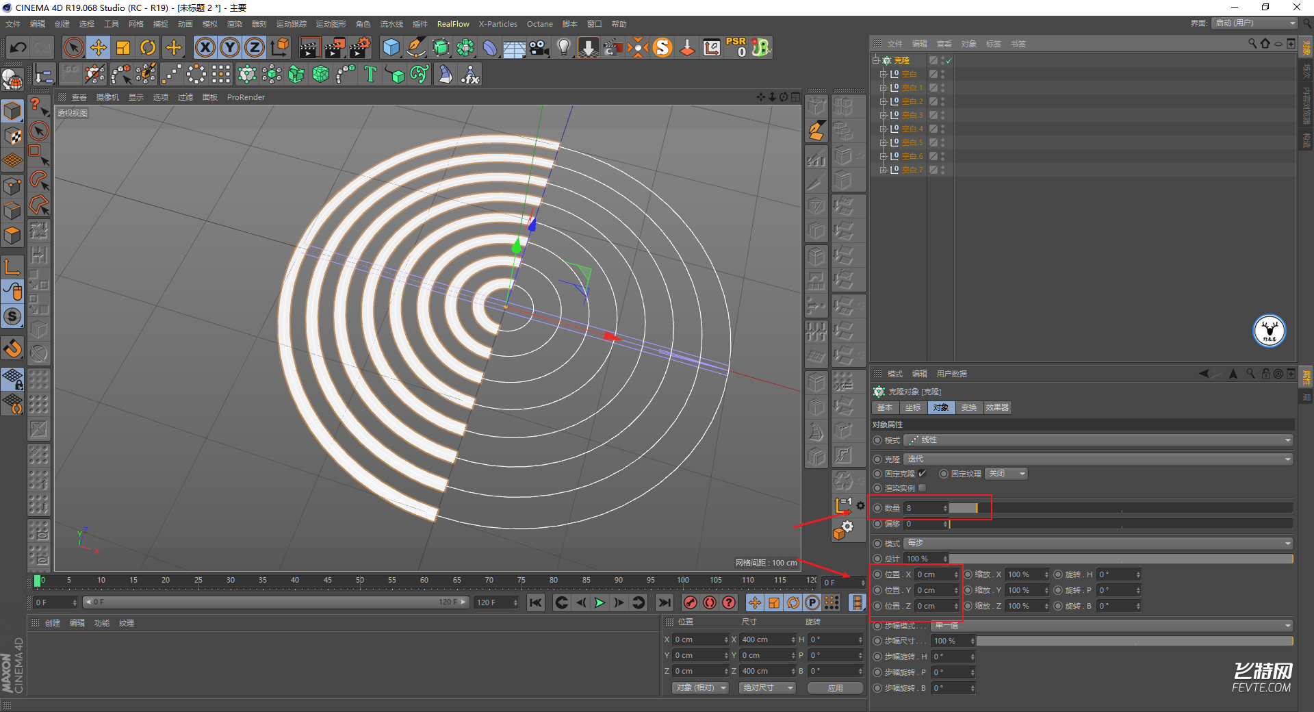Click the Record Active Objects red button

point(691,602)
